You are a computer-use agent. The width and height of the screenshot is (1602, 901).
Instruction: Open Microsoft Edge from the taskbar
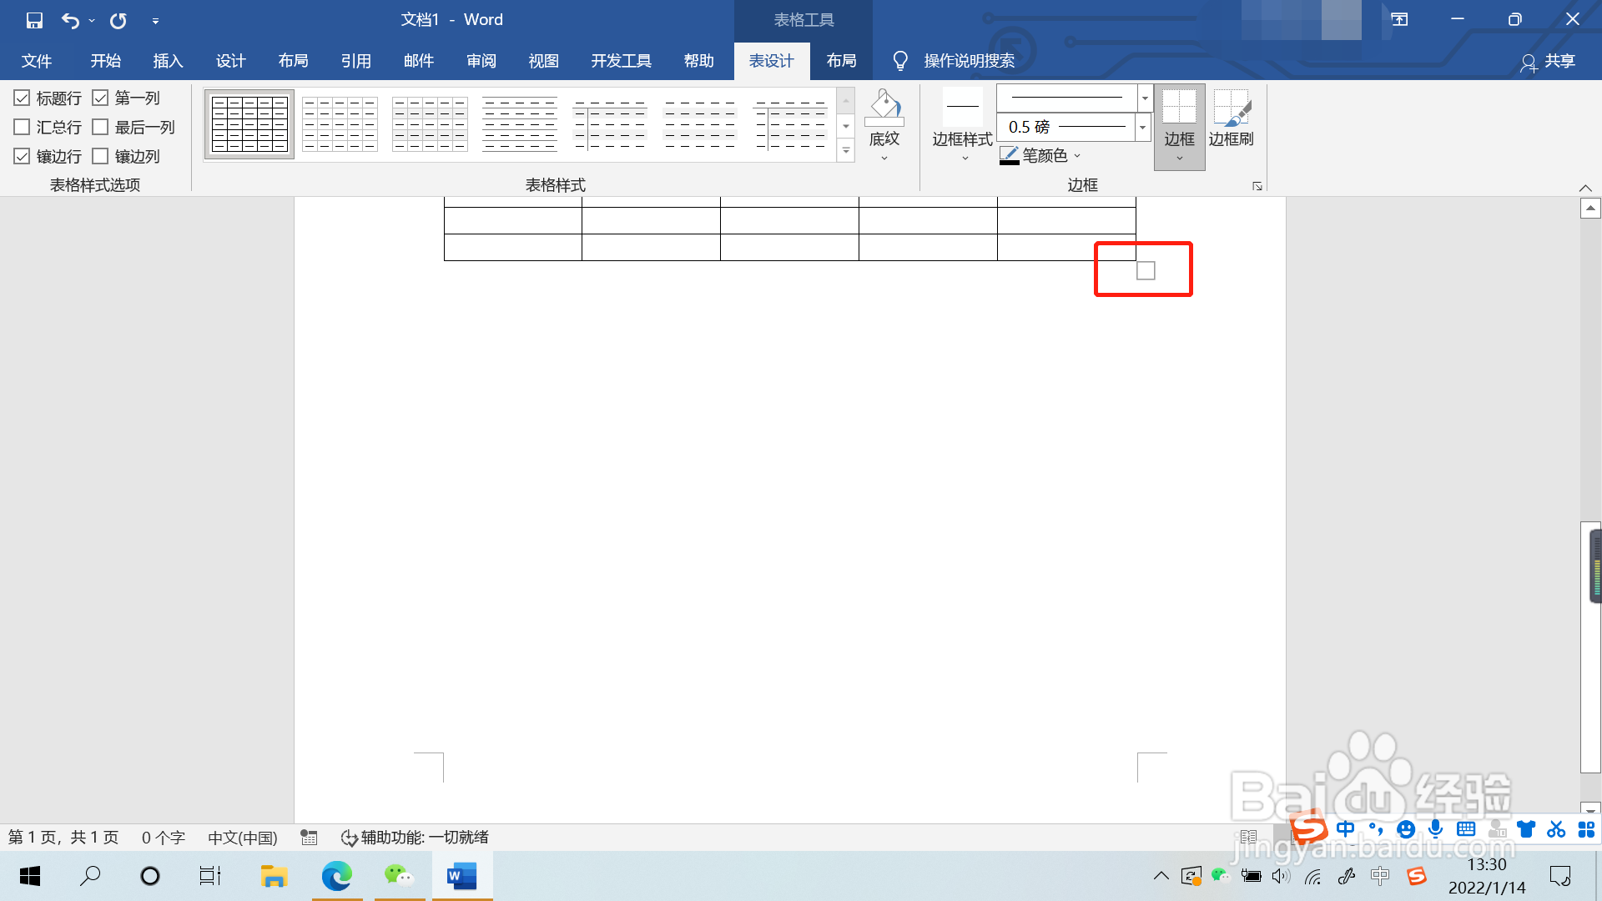coord(337,876)
